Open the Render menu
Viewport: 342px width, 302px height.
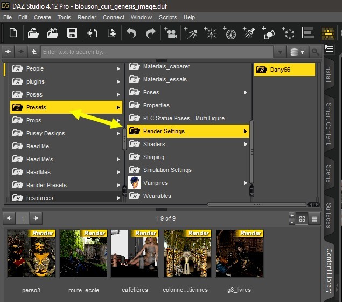[87, 17]
